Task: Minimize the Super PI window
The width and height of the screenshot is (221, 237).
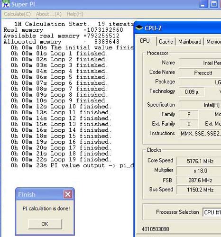Action: [203, 4]
